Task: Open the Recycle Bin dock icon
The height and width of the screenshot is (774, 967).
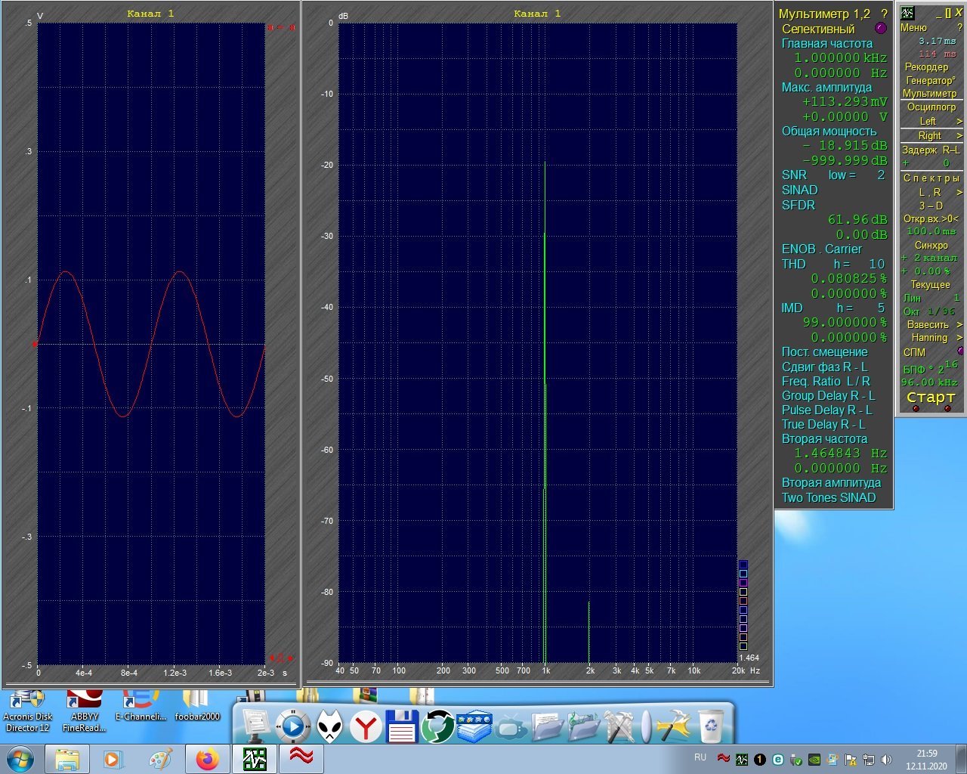Action: [x=711, y=726]
